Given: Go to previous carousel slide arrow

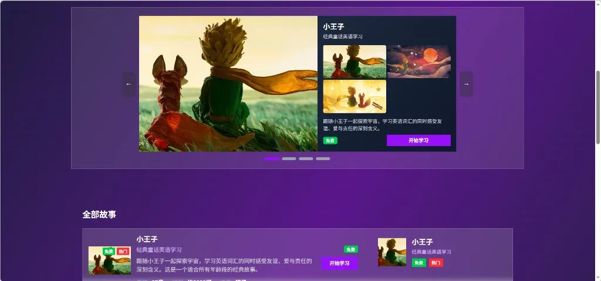Looking at the screenshot, I should (129, 84).
